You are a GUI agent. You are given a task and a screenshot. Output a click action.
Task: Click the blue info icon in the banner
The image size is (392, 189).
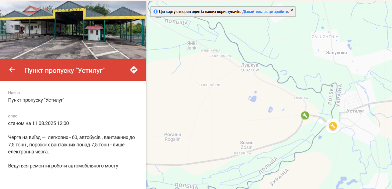155,12
